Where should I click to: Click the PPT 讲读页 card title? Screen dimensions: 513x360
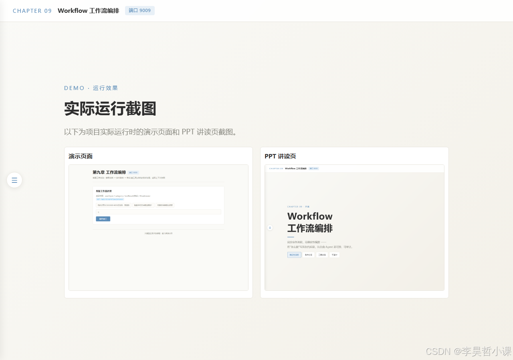(280, 156)
